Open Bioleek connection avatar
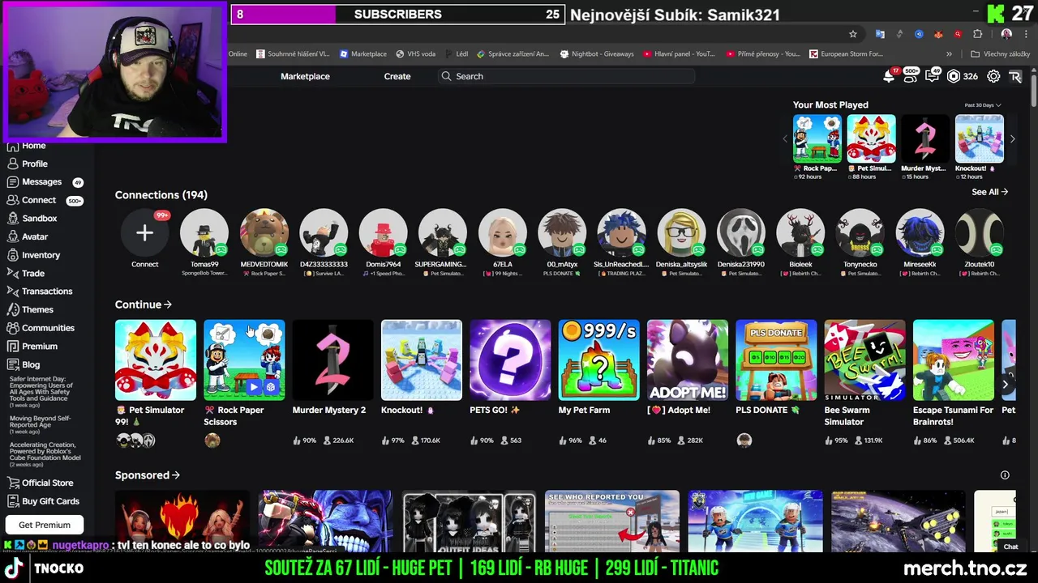This screenshot has width=1038, height=583. click(x=800, y=233)
